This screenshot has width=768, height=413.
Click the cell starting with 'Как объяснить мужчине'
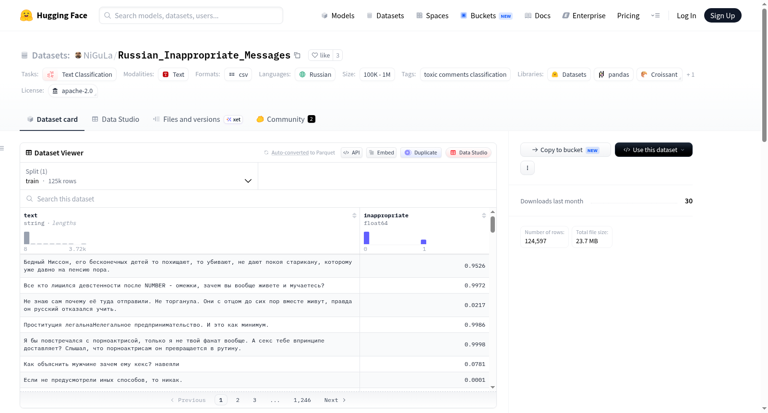(x=190, y=364)
